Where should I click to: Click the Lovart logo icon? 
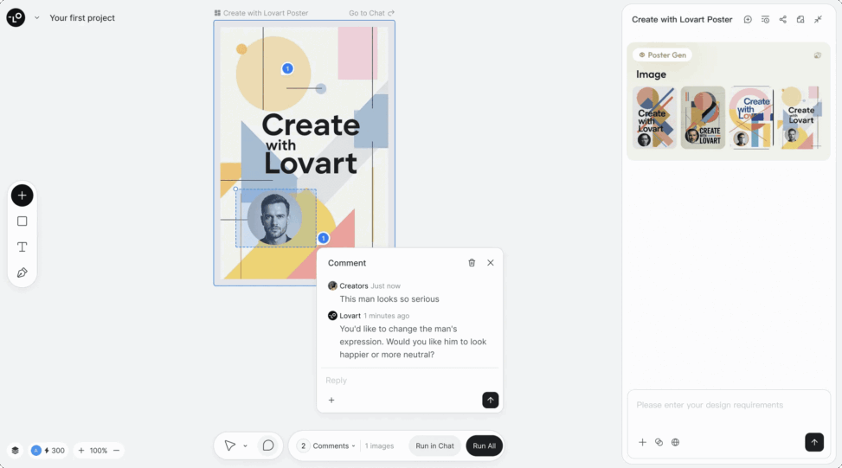tap(16, 17)
